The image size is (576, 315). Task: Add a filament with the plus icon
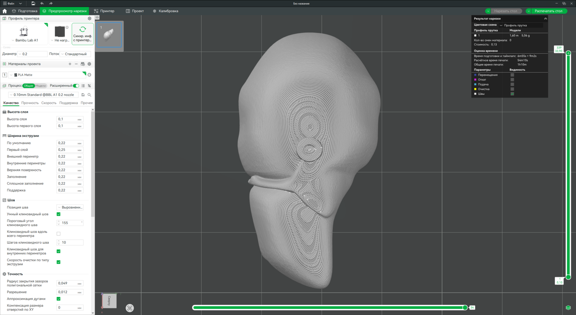point(70,64)
